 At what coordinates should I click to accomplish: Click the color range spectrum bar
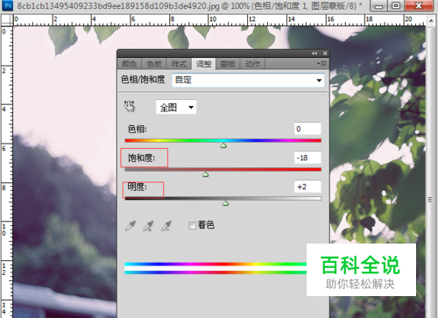point(215,268)
